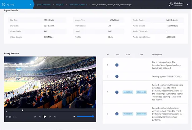The image size is (192, 130).
Task: Click the video seek bar
Action: click(x=50, y=111)
